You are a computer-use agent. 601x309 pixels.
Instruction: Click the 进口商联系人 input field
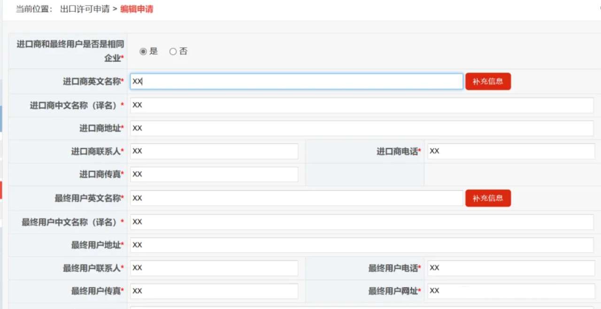click(214, 151)
